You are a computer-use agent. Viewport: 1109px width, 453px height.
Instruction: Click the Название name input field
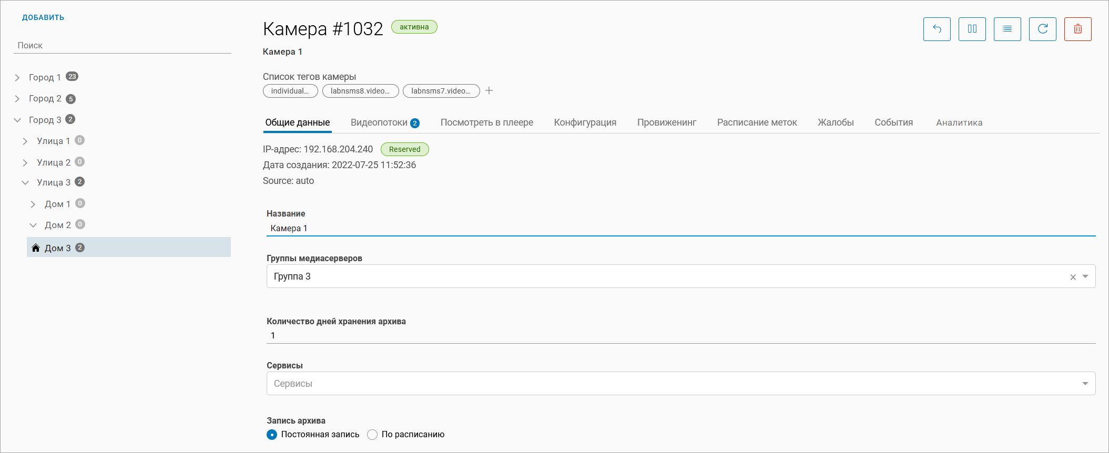tap(680, 228)
